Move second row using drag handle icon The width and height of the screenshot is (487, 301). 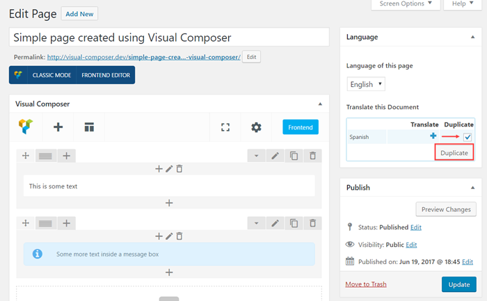point(26,223)
